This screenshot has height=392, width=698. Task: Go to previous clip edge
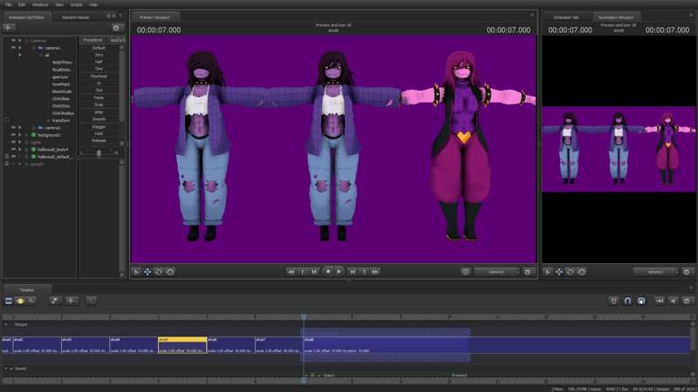coord(303,272)
